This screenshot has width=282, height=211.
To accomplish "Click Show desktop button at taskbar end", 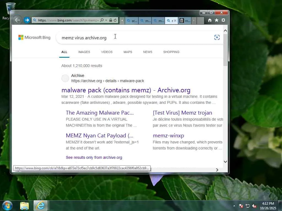I will 280,206.
